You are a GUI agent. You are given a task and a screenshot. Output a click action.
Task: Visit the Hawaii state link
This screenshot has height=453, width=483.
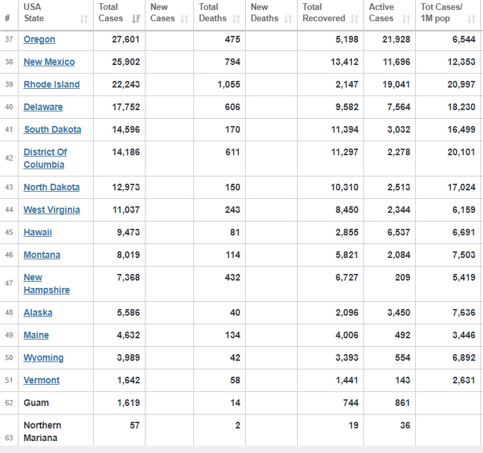pyautogui.click(x=37, y=232)
